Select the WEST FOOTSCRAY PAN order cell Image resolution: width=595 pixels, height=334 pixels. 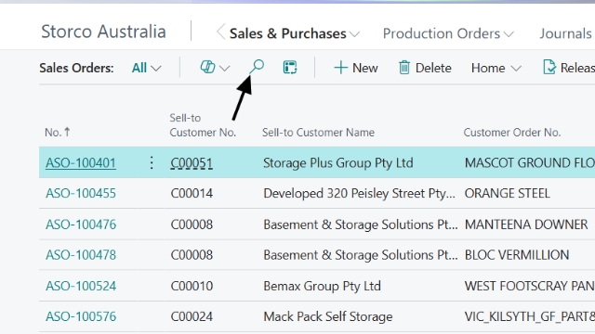click(x=529, y=286)
